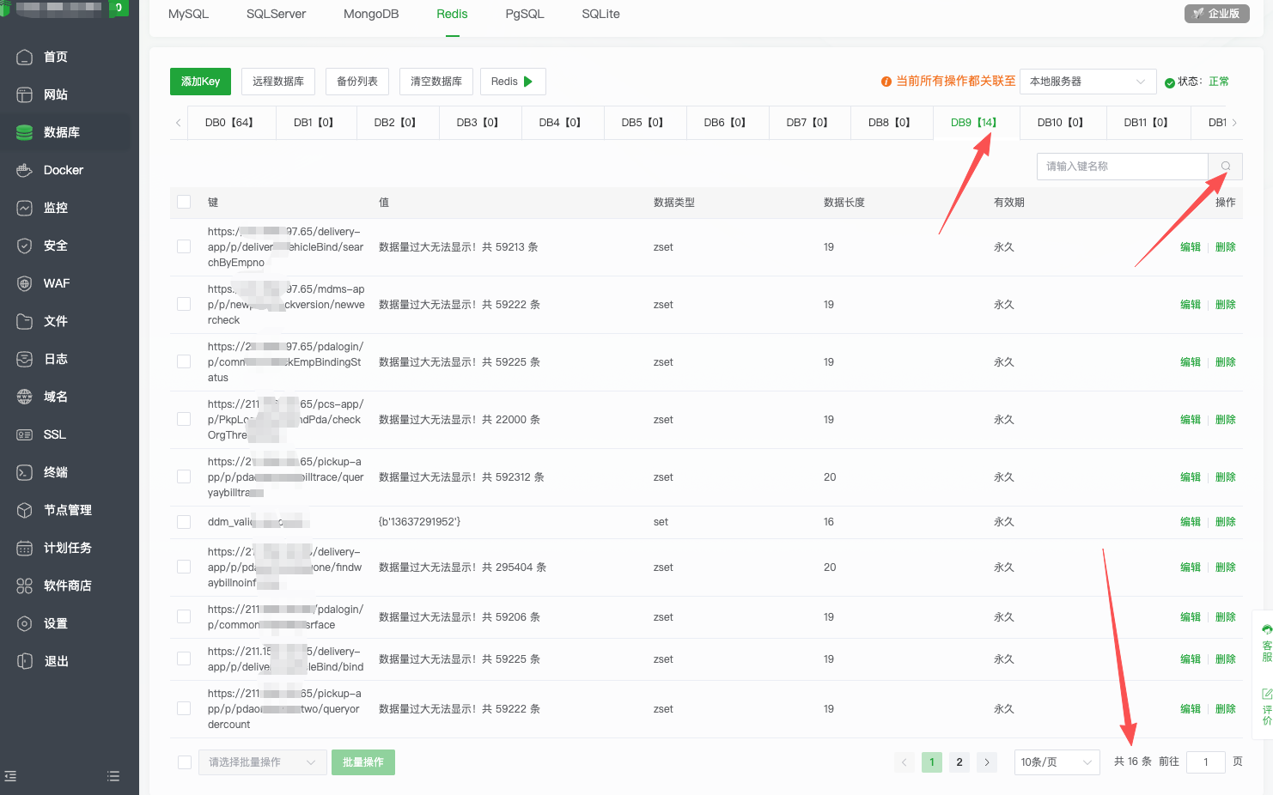The image size is (1273, 795).
Task: Open the batch operation (请选择批量操作) dropdown
Action: (262, 762)
